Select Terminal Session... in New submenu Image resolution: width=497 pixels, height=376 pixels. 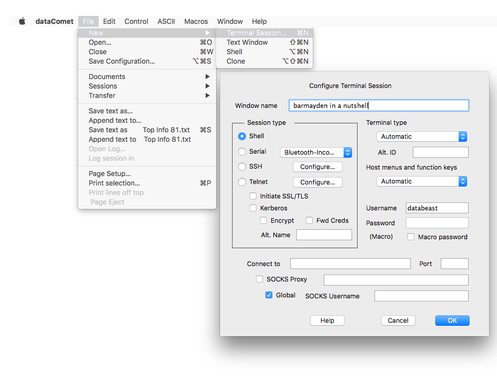[x=264, y=33]
